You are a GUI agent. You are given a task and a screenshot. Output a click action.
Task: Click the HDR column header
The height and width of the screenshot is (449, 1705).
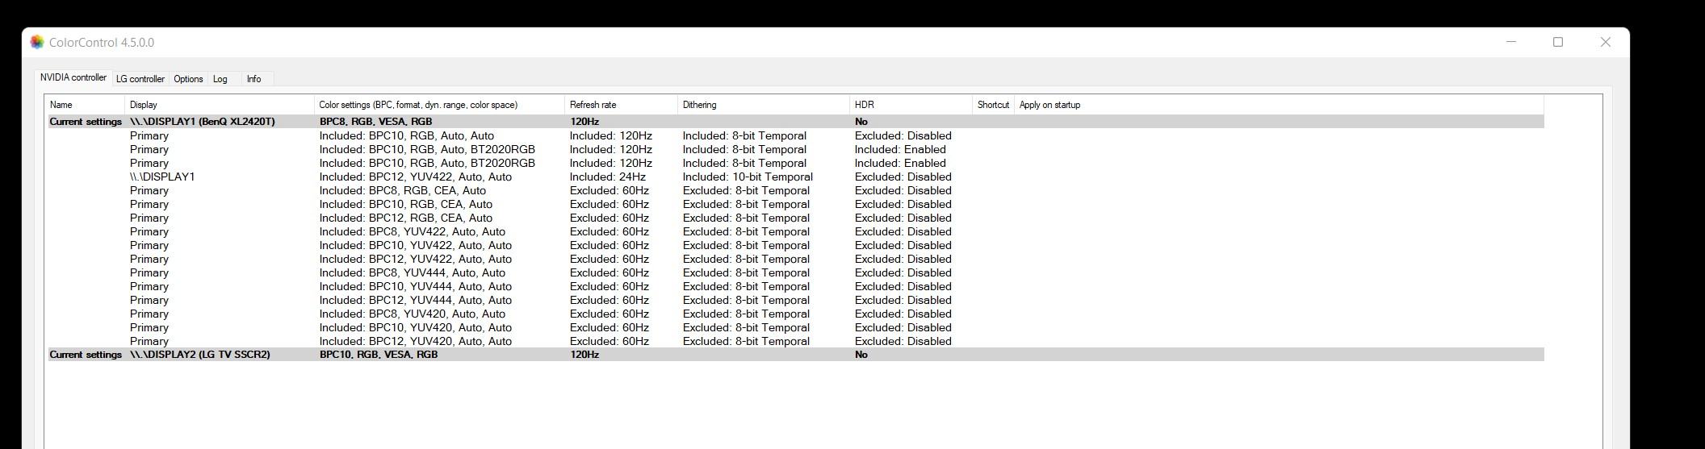point(911,105)
